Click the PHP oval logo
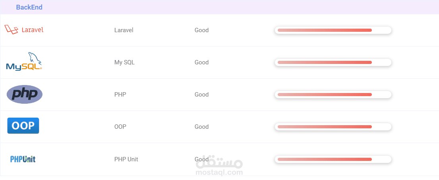Viewport: 439px width, 180px height. [x=25, y=94]
